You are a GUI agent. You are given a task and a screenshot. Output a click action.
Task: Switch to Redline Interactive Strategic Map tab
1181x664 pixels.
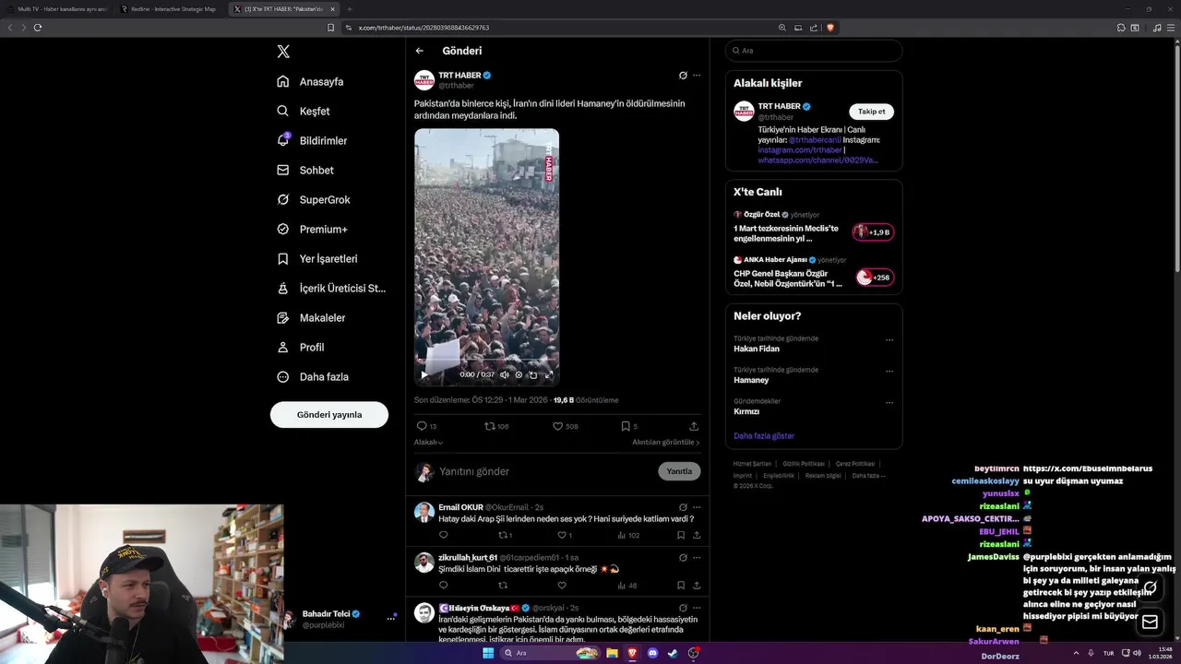click(x=169, y=9)
